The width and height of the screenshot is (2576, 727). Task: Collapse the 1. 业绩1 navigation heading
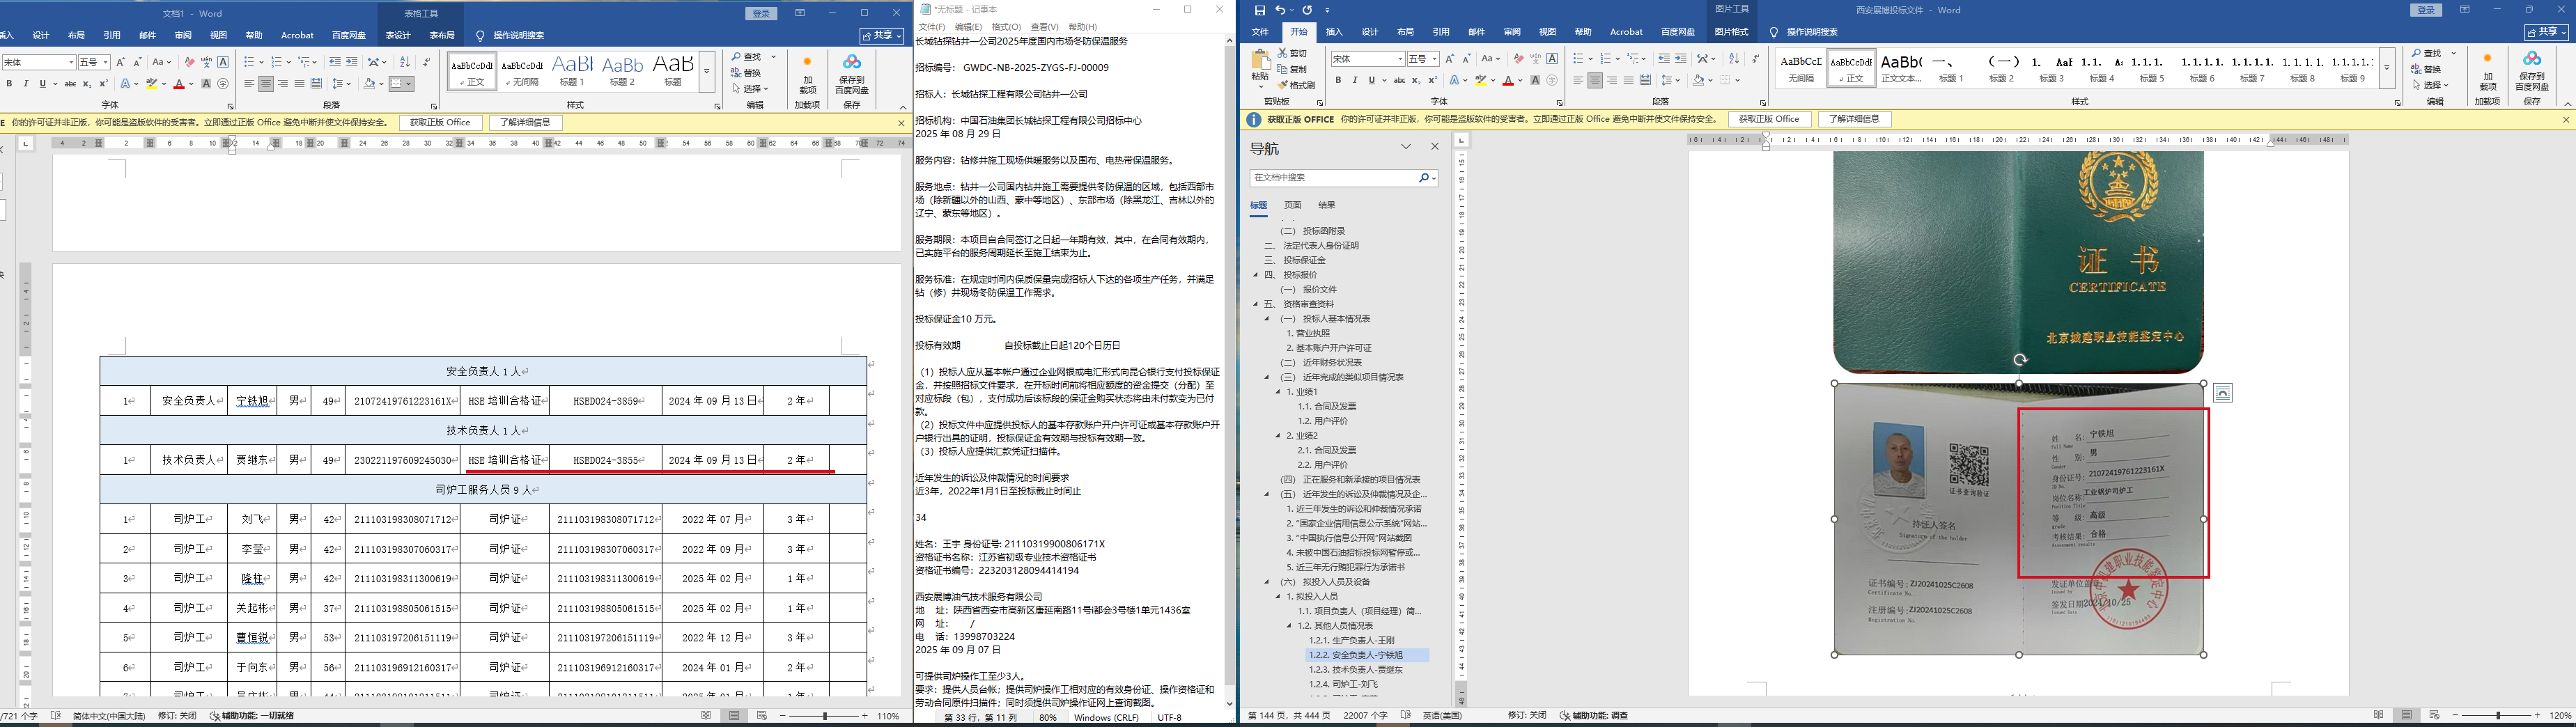pos(1278,392)
